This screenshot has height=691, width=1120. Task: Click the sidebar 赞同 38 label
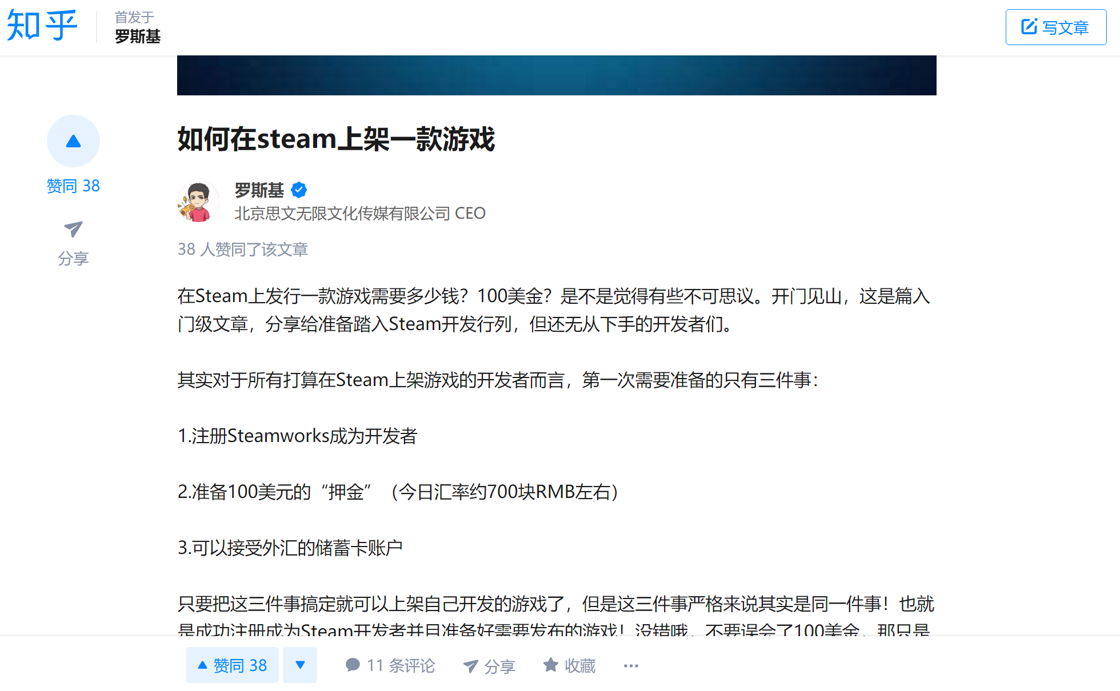[x=73, y=186]
